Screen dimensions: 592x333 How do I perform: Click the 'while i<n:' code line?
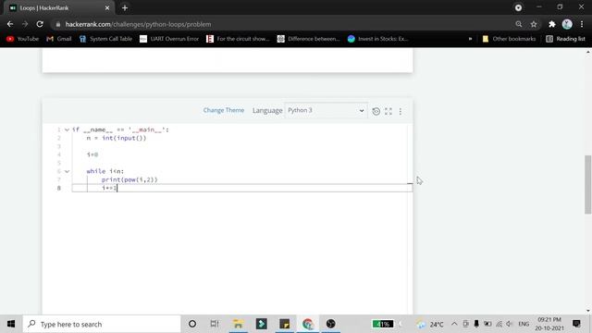coord(105,171)
